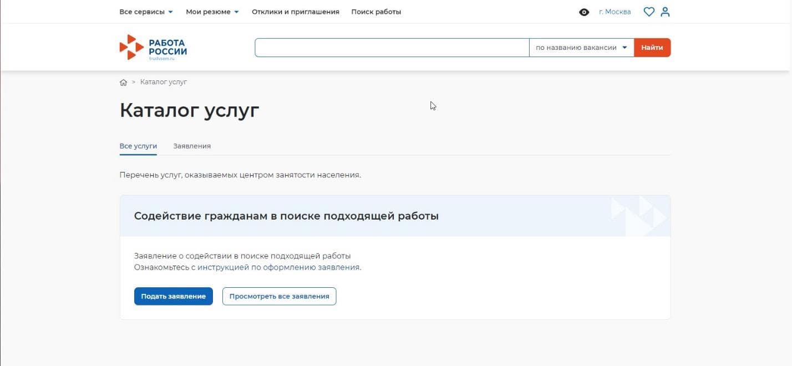Image resolution: width=792 pixels, height=366 pixels.
Task: Expand the Мои резюме dropdown
Action: pyautogui.click(x=212, y=12)
